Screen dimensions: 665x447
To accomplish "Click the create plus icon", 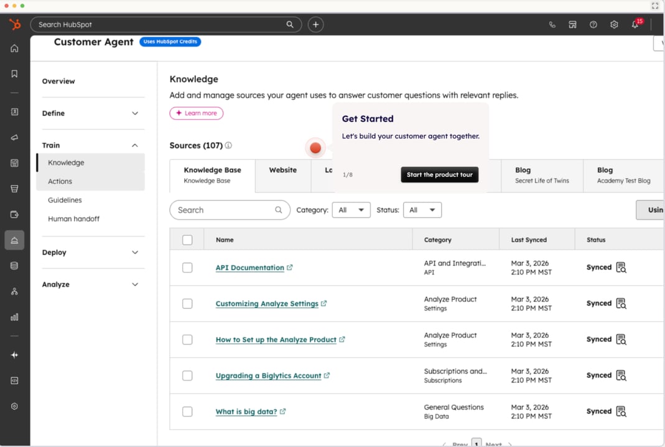I will point(315,25).
